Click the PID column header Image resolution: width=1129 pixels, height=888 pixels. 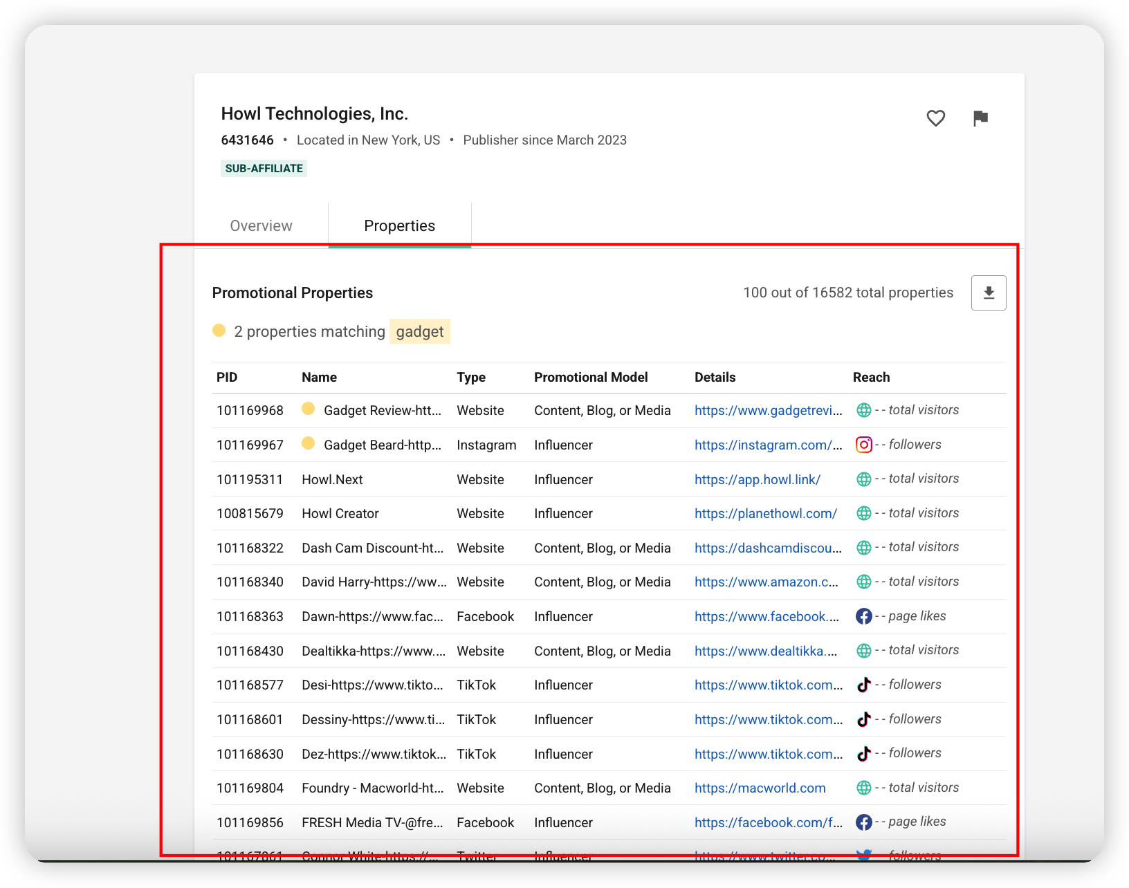[227, 378]
